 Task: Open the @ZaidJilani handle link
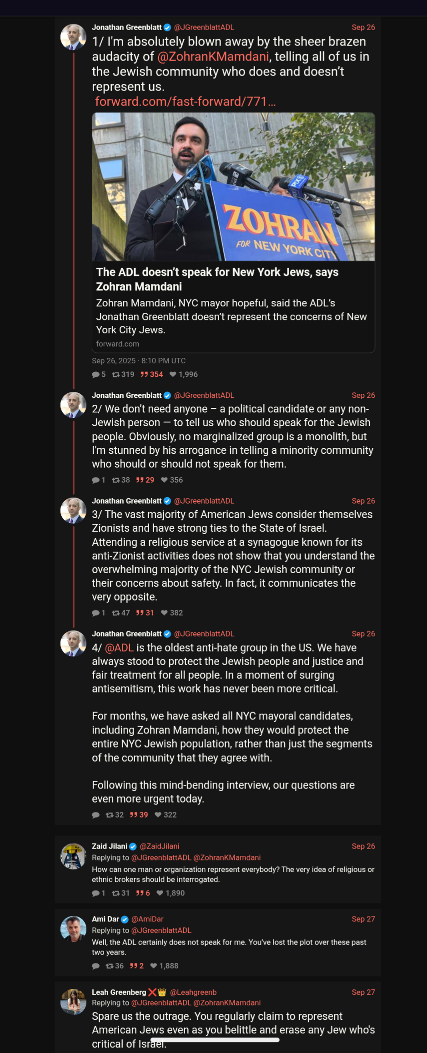tap(159, 846)
